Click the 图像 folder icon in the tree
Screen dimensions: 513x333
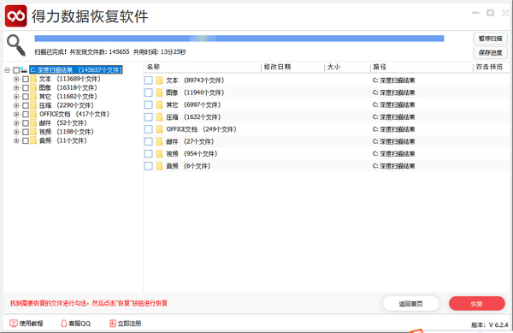pyautogui.click(x=33, y=87)
